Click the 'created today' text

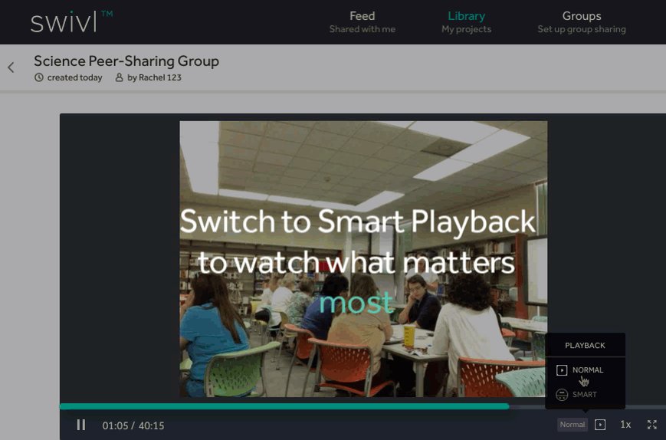tap(75, 77)
